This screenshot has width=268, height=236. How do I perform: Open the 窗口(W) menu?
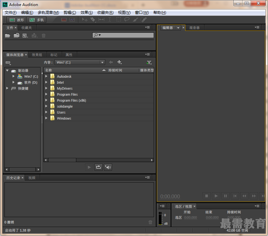pos(142,13)
